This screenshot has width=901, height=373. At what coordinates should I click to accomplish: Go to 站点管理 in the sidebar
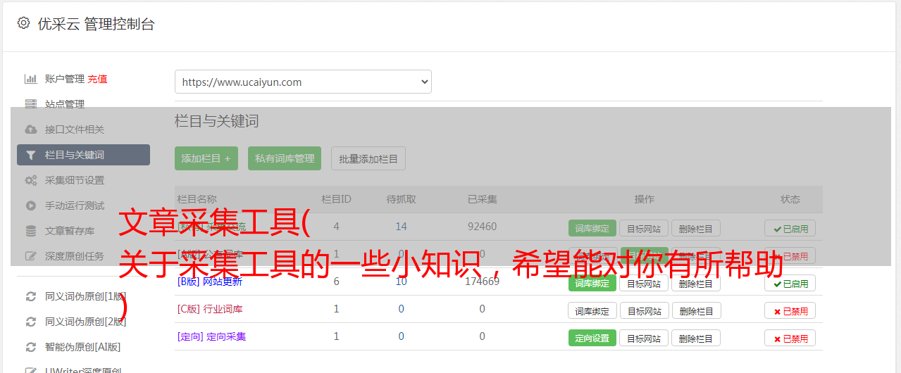pos(65,104)
